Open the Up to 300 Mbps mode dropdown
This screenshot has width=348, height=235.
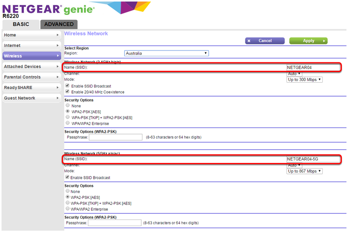(304, 79)
